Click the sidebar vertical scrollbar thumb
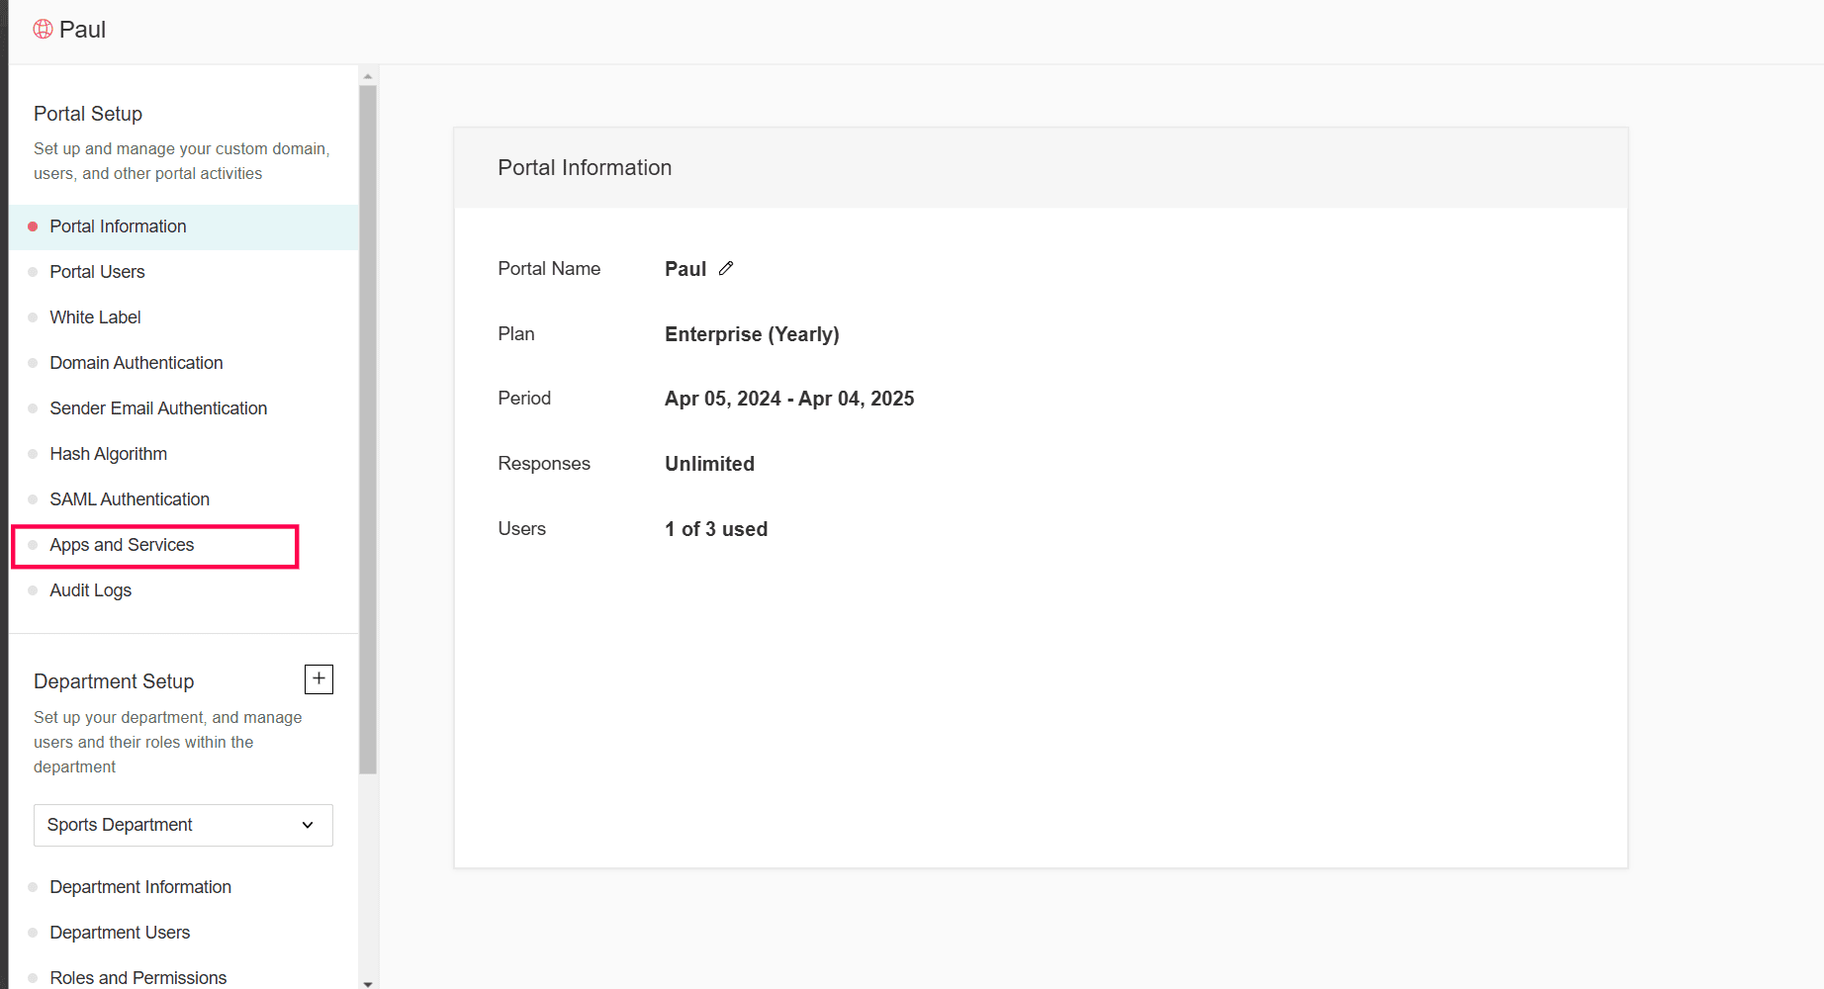1824x989 pixels. (x=368, y=429)
